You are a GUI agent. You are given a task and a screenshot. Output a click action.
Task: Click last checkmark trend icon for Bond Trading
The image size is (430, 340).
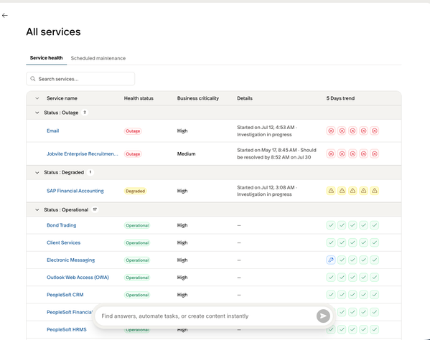tap(374, 225)
